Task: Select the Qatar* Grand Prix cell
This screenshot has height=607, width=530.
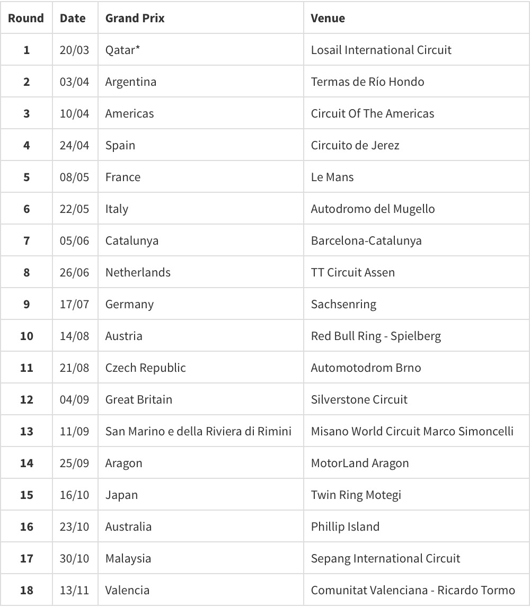Action: 122,50
